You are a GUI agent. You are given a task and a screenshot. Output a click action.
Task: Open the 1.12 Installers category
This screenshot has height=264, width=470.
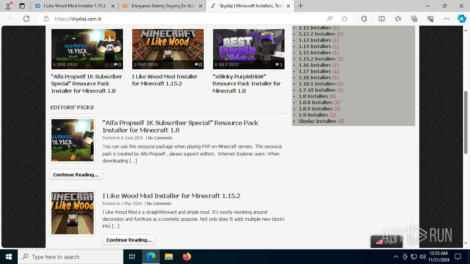315,27
